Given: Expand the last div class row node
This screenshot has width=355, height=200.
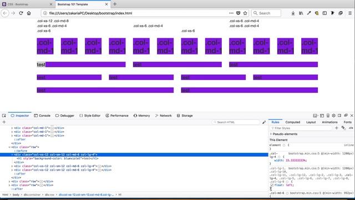Looking at the screenshot, I should click(x=9, y=185).
